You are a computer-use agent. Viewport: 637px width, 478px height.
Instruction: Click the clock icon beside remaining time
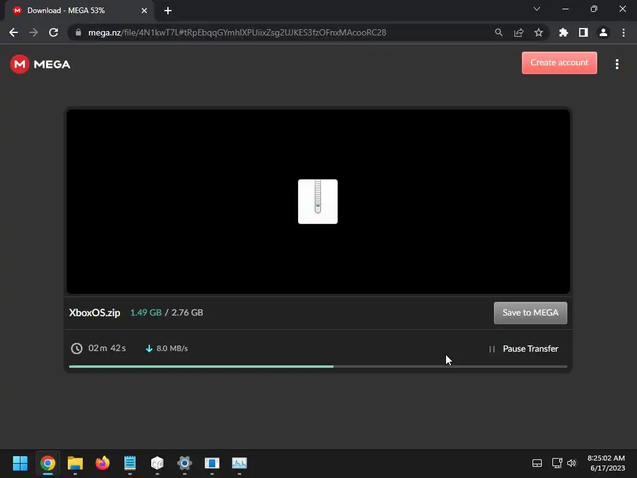pyautogui.click(x=77, y=349)
